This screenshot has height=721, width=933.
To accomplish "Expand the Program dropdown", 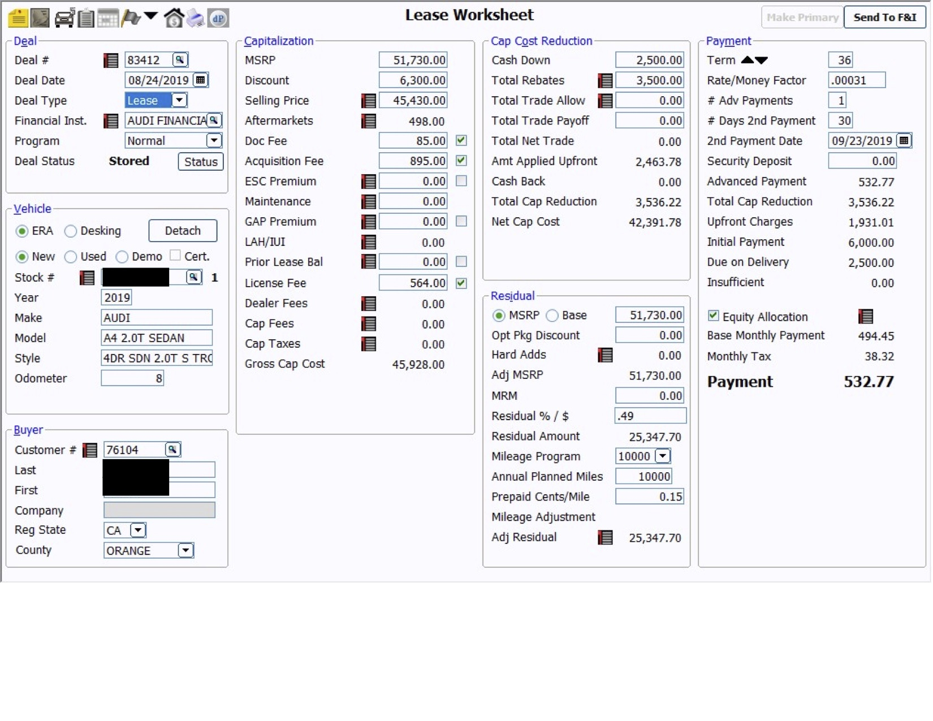I will click(214, 140).
